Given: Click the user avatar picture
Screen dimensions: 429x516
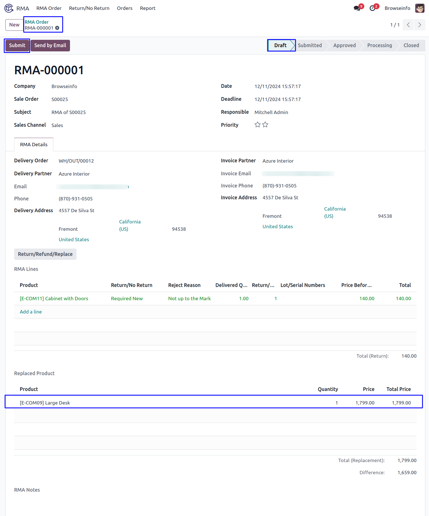Looking at the screenshot, I should tap(420, 8).
